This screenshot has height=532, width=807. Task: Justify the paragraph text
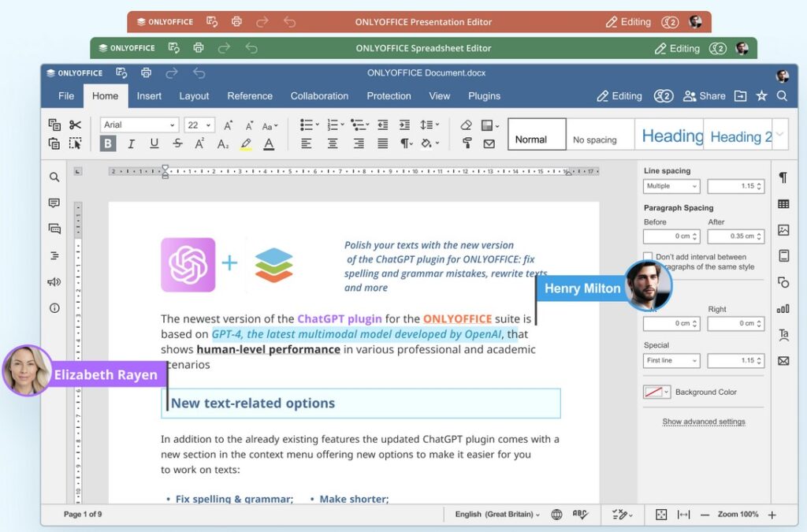382,143
